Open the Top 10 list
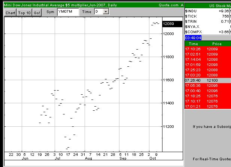This screenshot has height=167, width=231. point(24,13)
